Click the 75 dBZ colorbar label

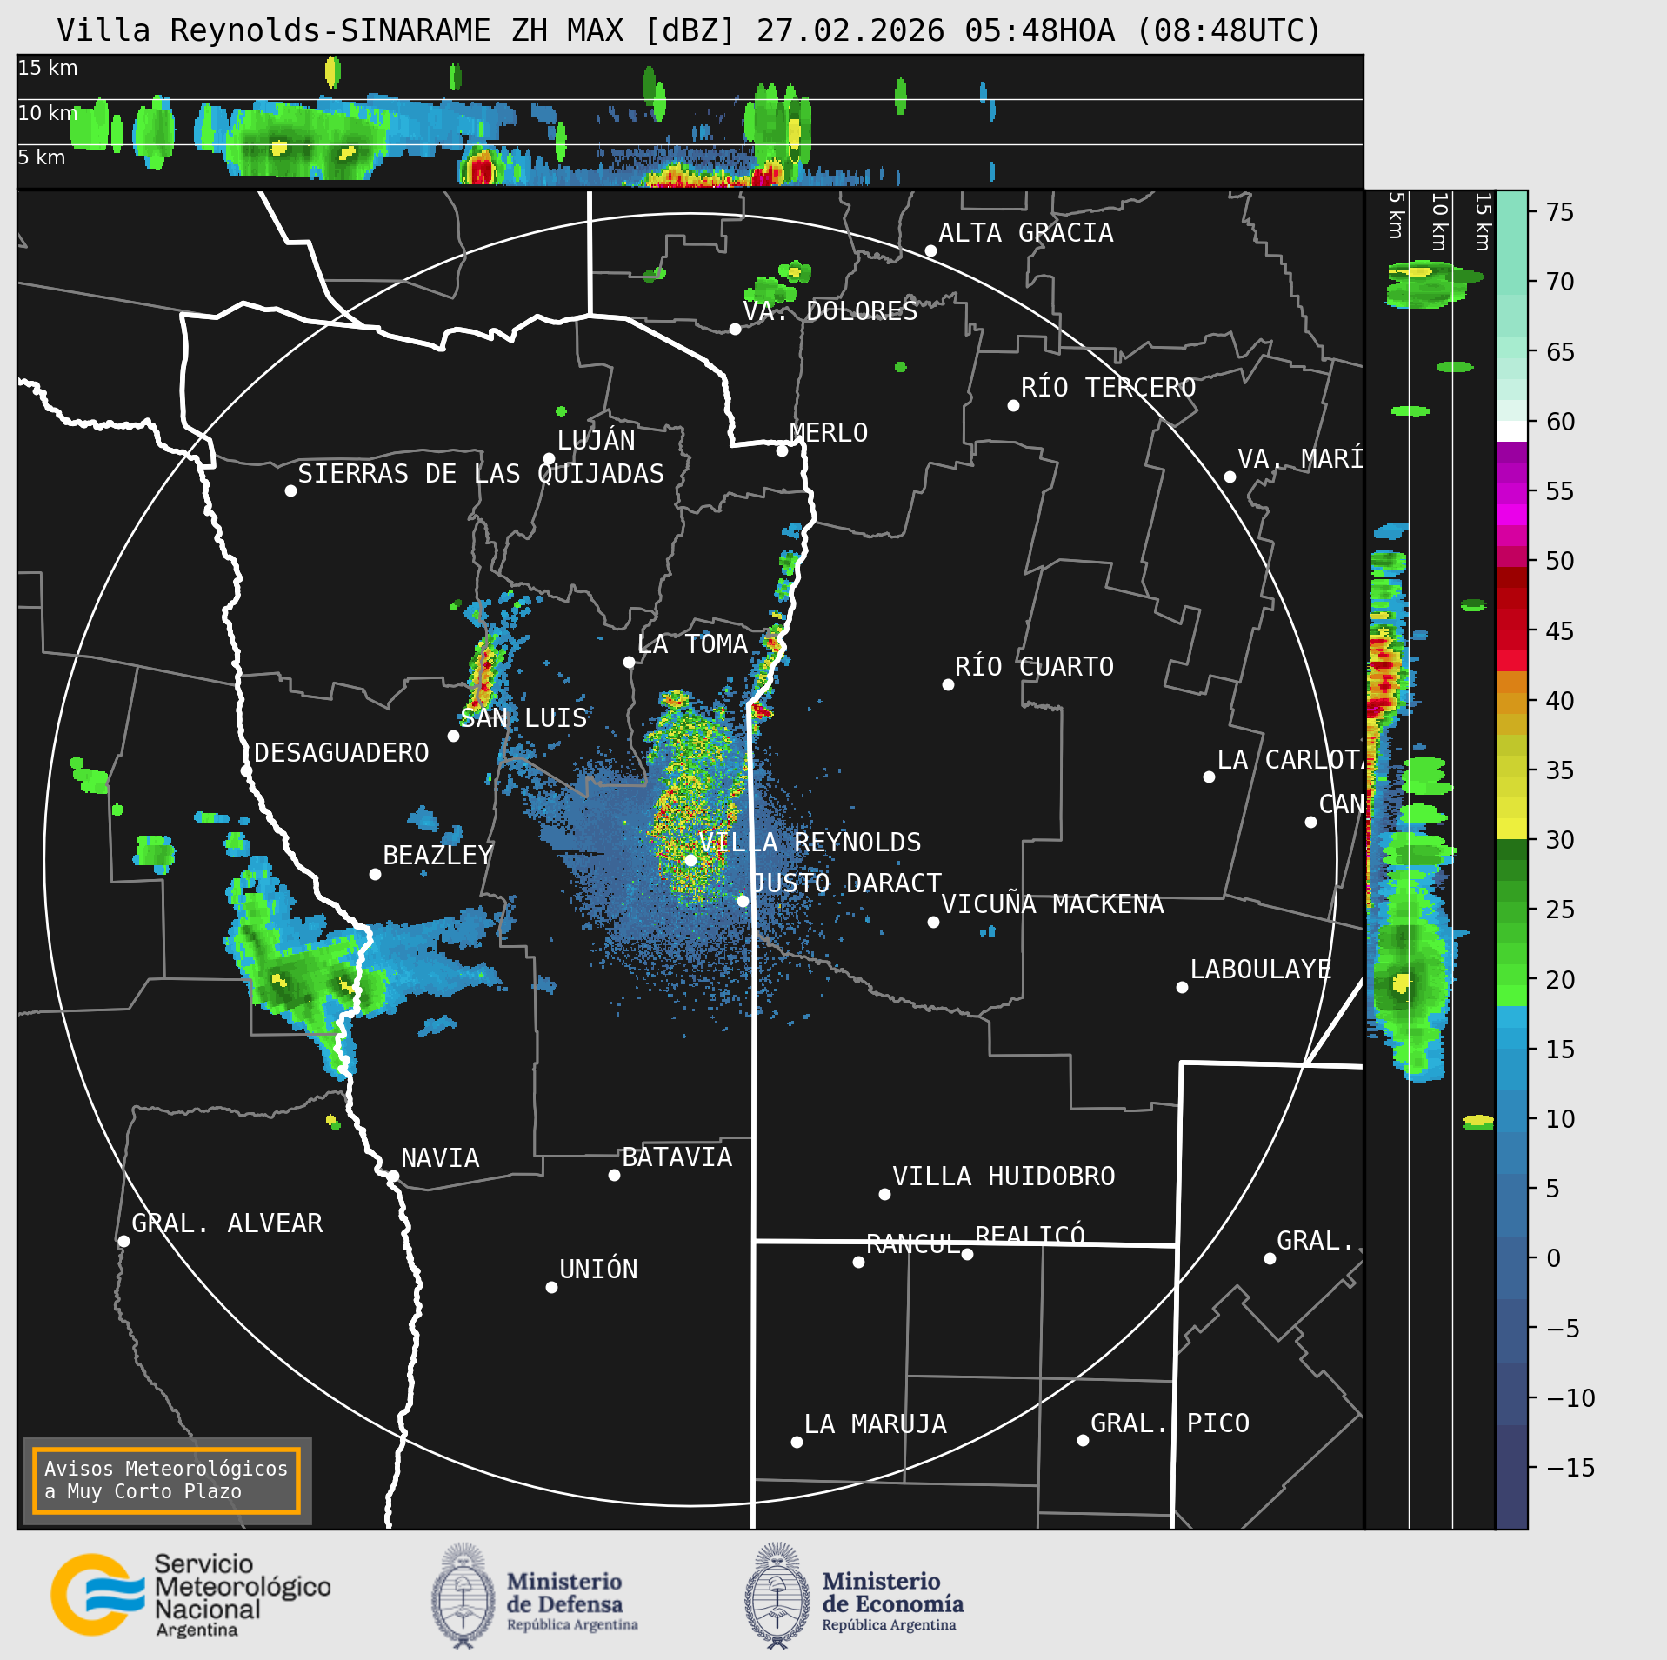[1560, 211]
